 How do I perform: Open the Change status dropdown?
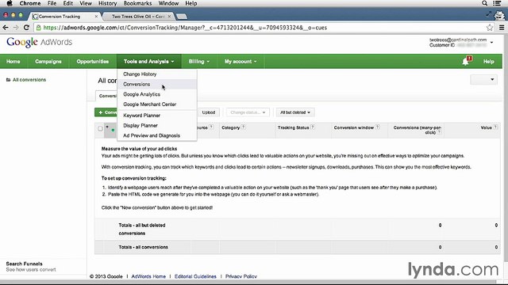point(248,112)
